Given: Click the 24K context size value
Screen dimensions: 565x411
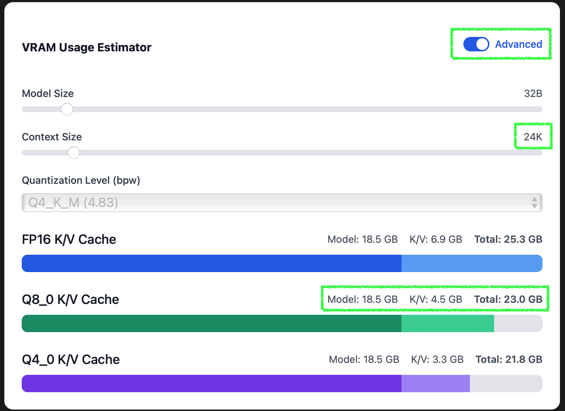Looking at the screenshot, I should pos(533,137).
